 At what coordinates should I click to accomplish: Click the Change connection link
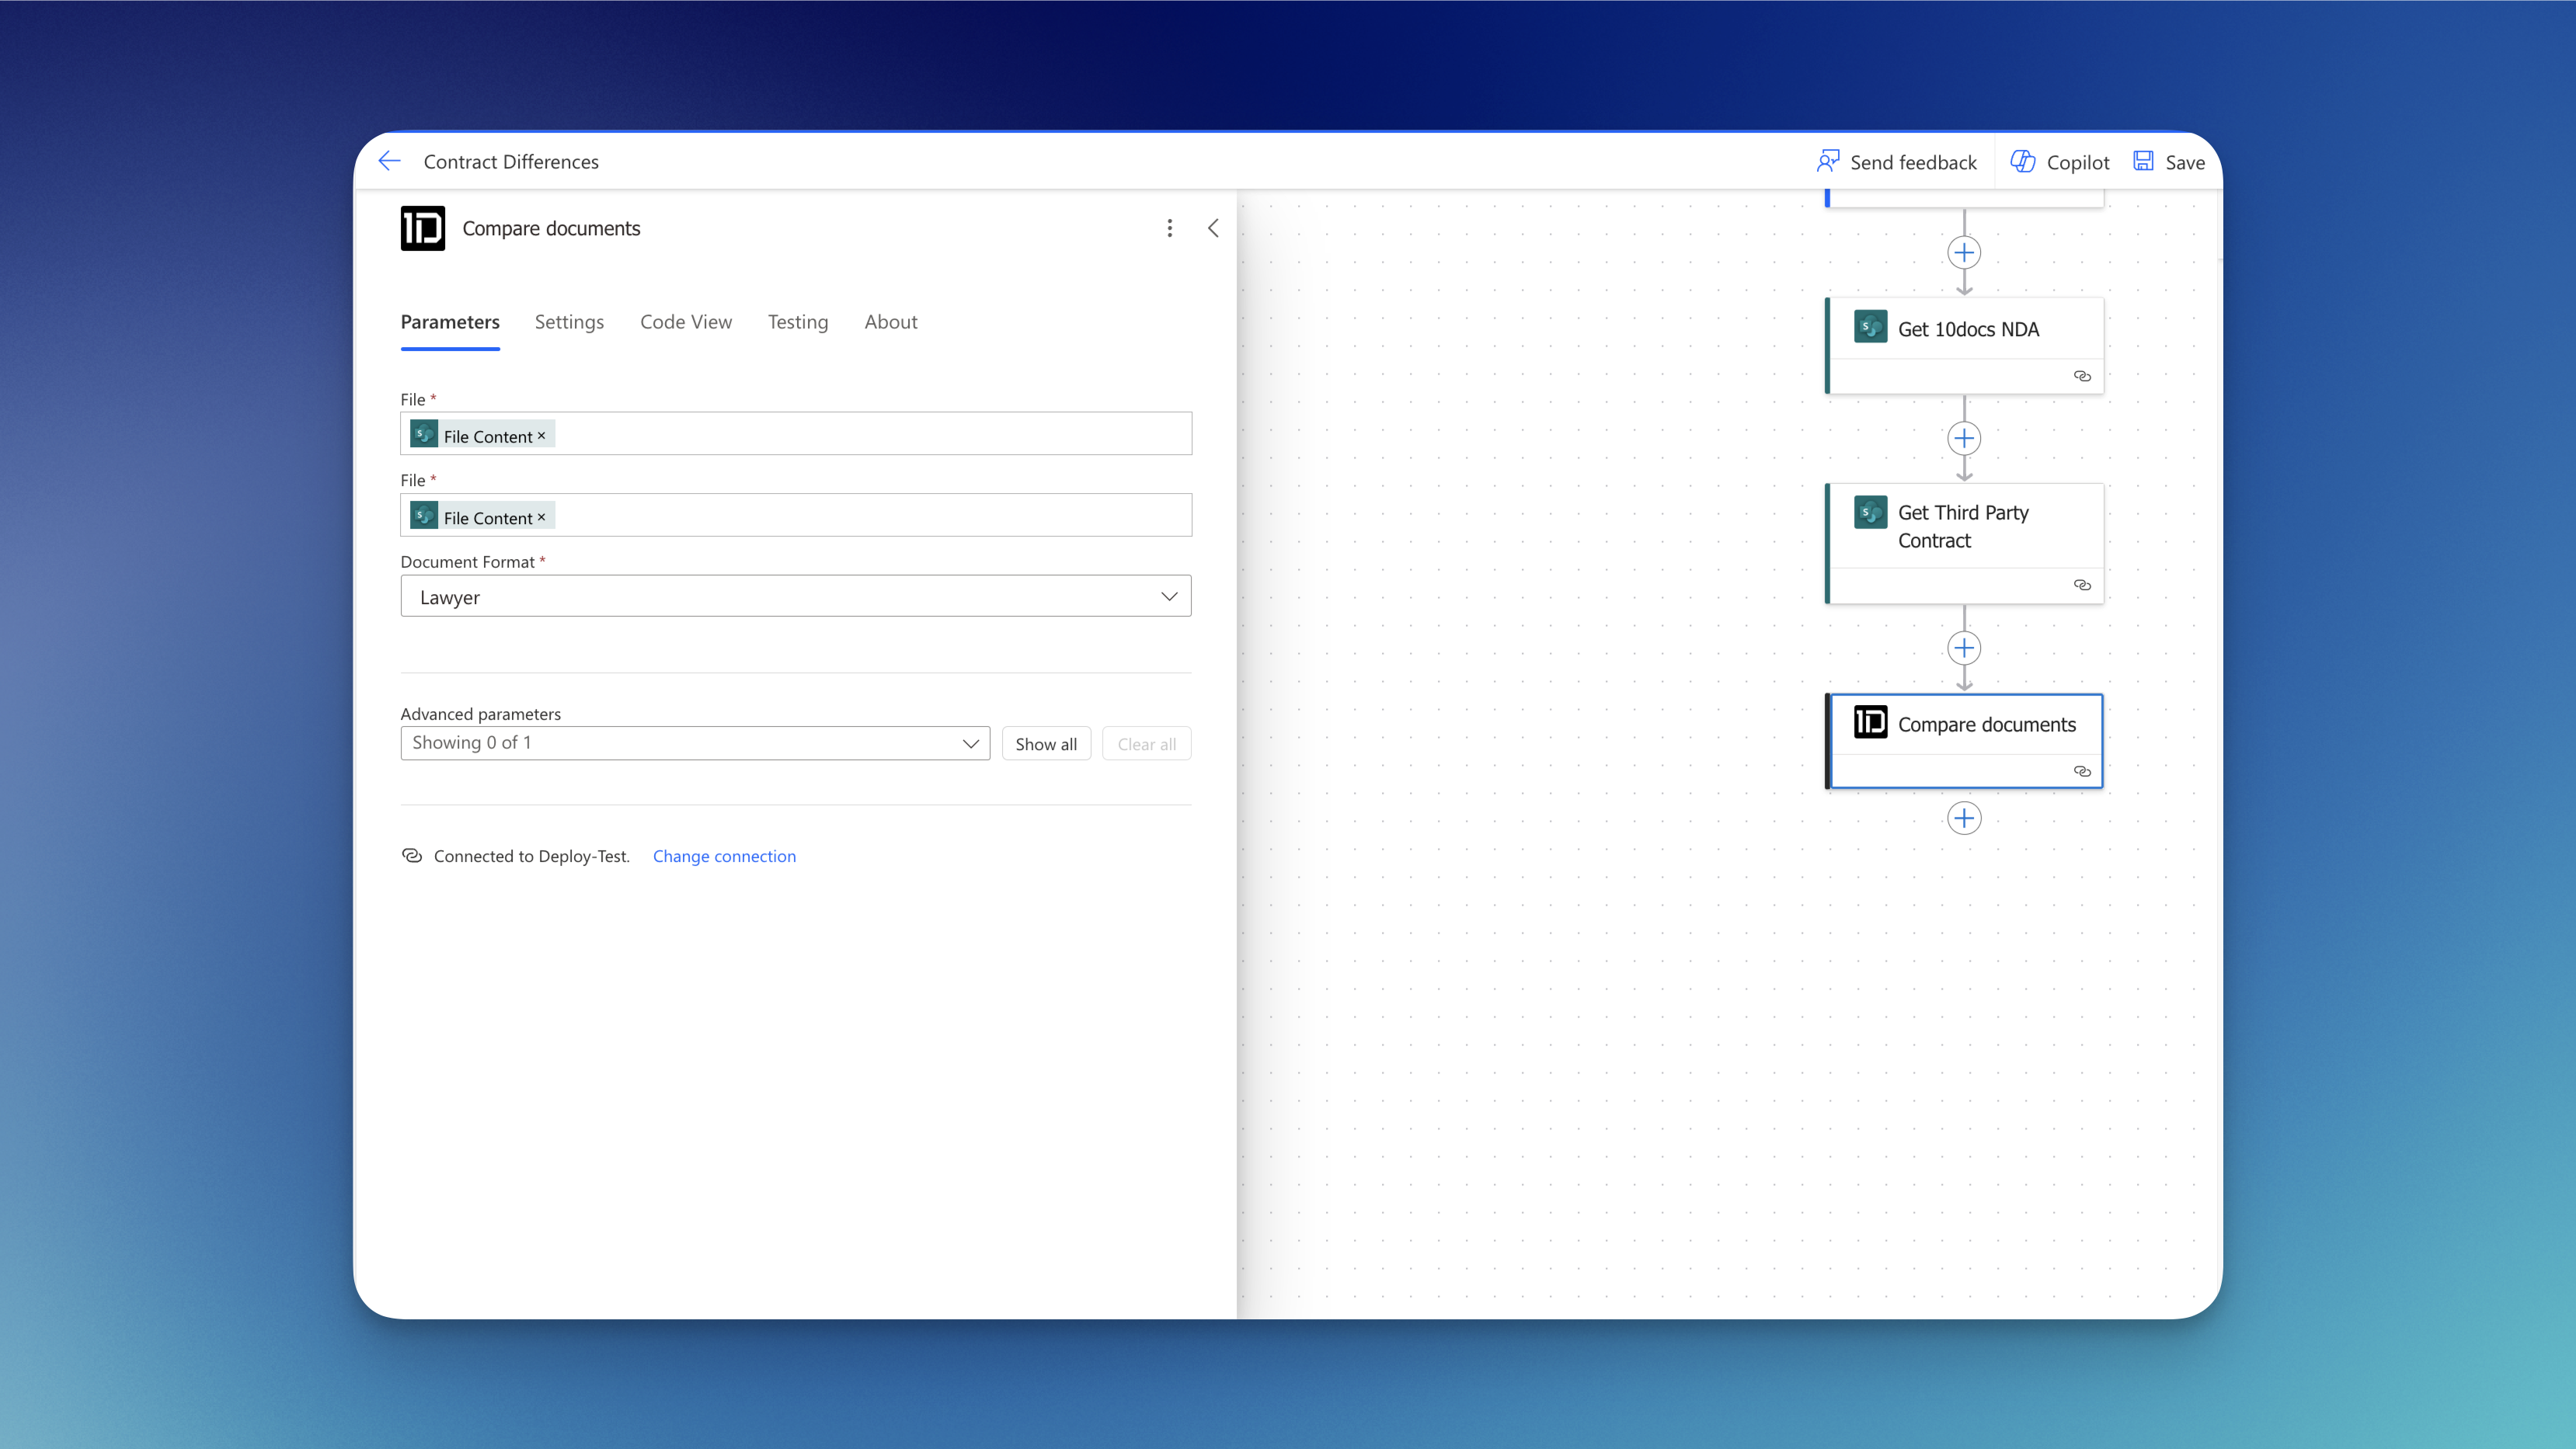pyautogui.click(x=724, y=857)
